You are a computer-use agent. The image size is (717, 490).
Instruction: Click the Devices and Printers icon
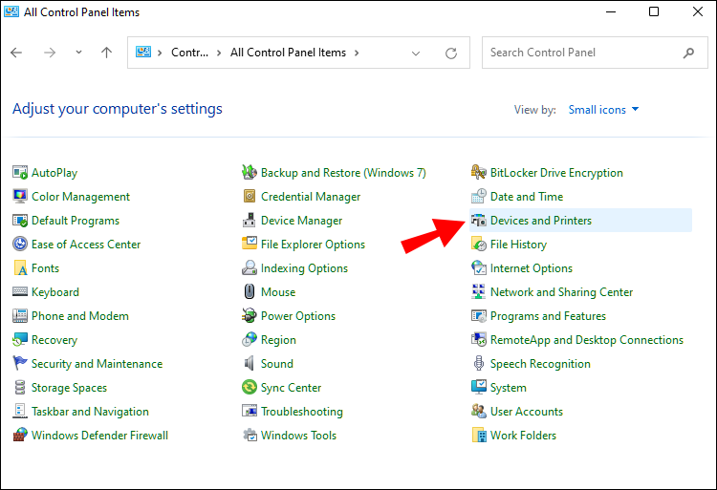(479, 221)
